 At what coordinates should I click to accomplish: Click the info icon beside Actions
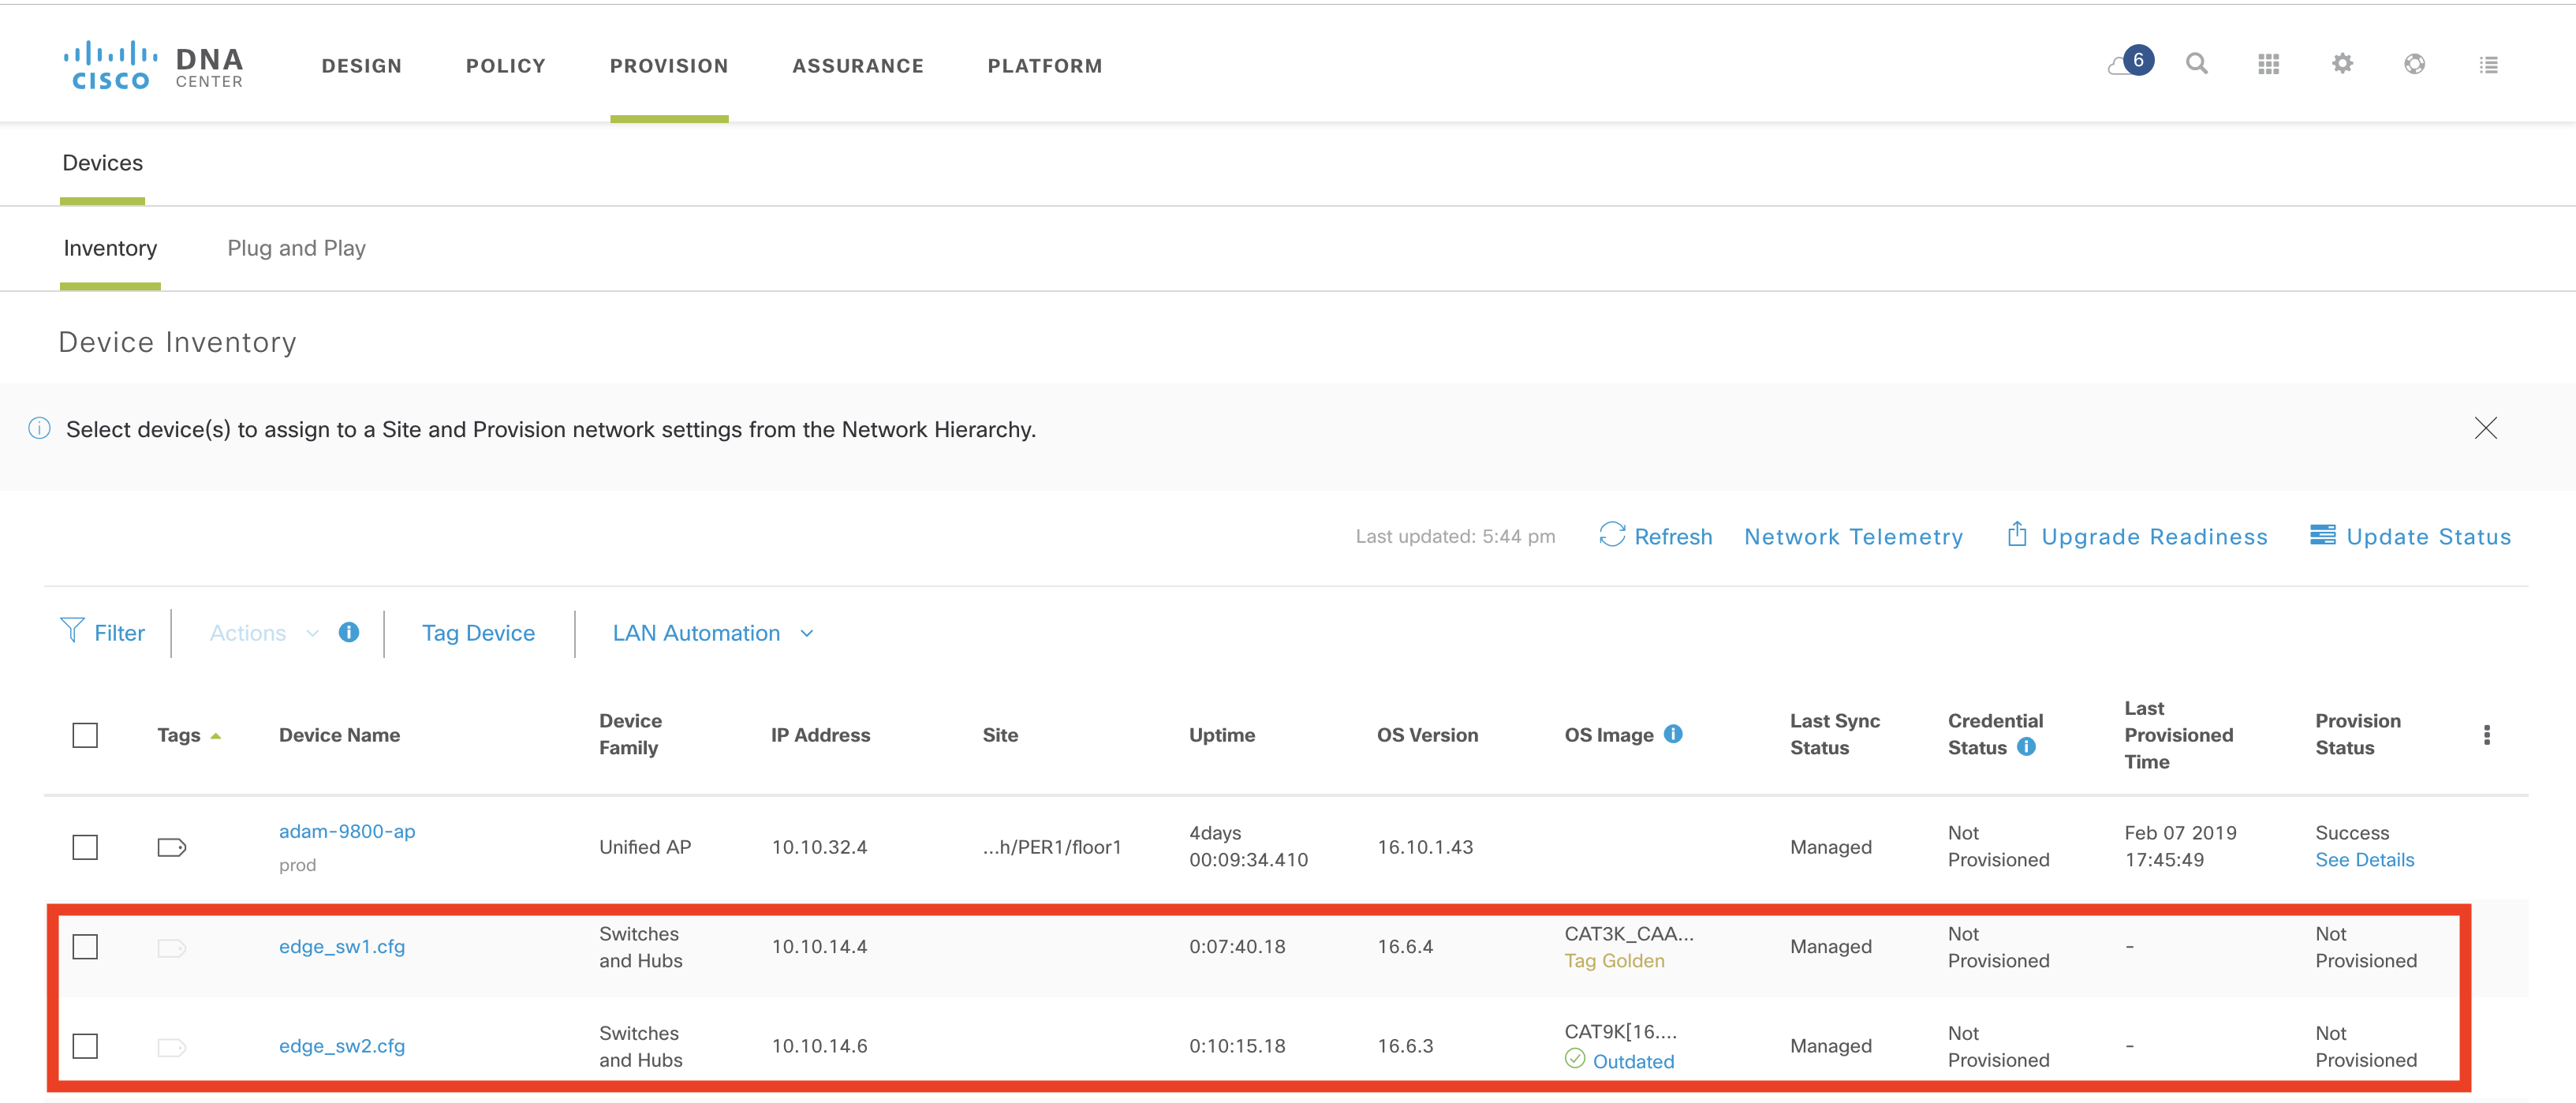pos(348,632)
